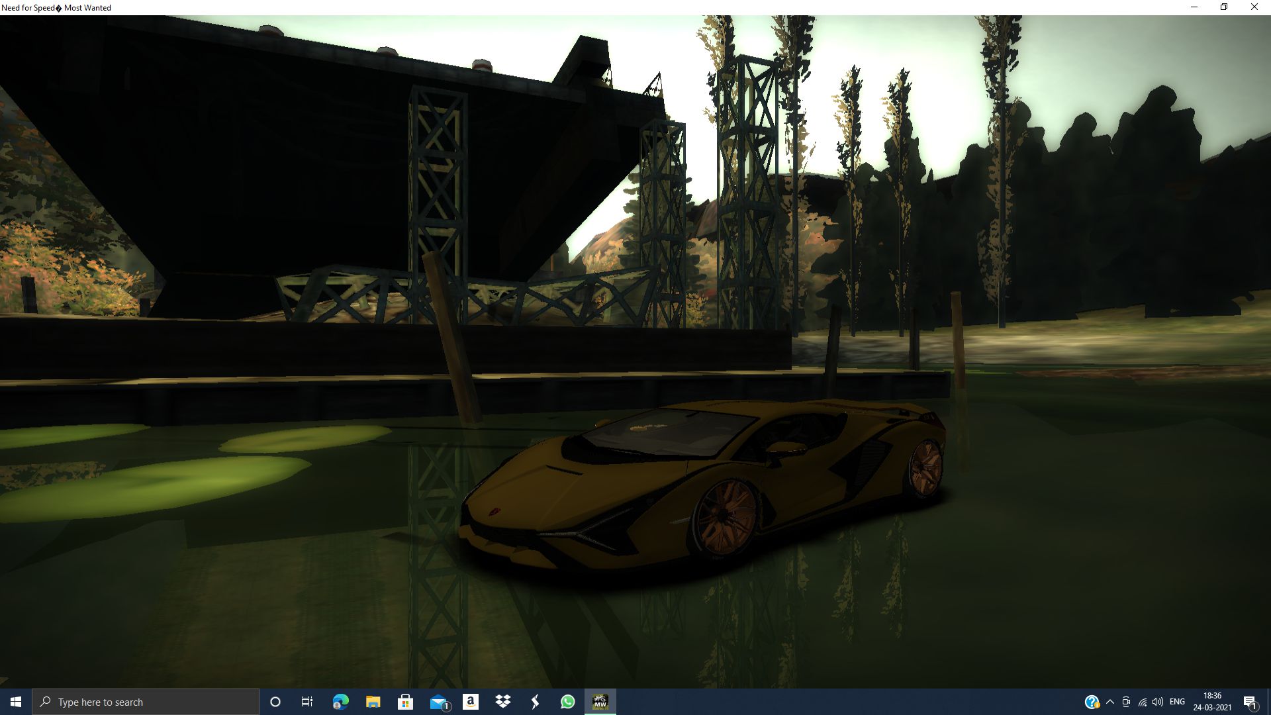
Task: Open Dropbox from the taskbar
Action: coord(503,702)
